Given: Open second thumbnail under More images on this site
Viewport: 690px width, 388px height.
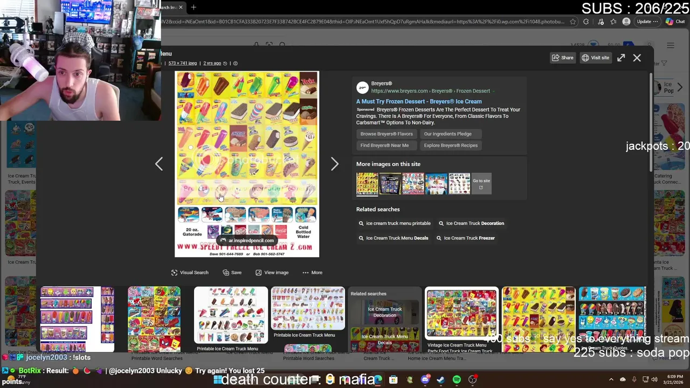Looking at the screenshot, I should point(390,184).
